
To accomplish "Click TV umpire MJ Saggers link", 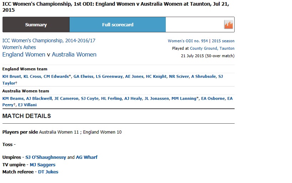I will pos(42,165).
